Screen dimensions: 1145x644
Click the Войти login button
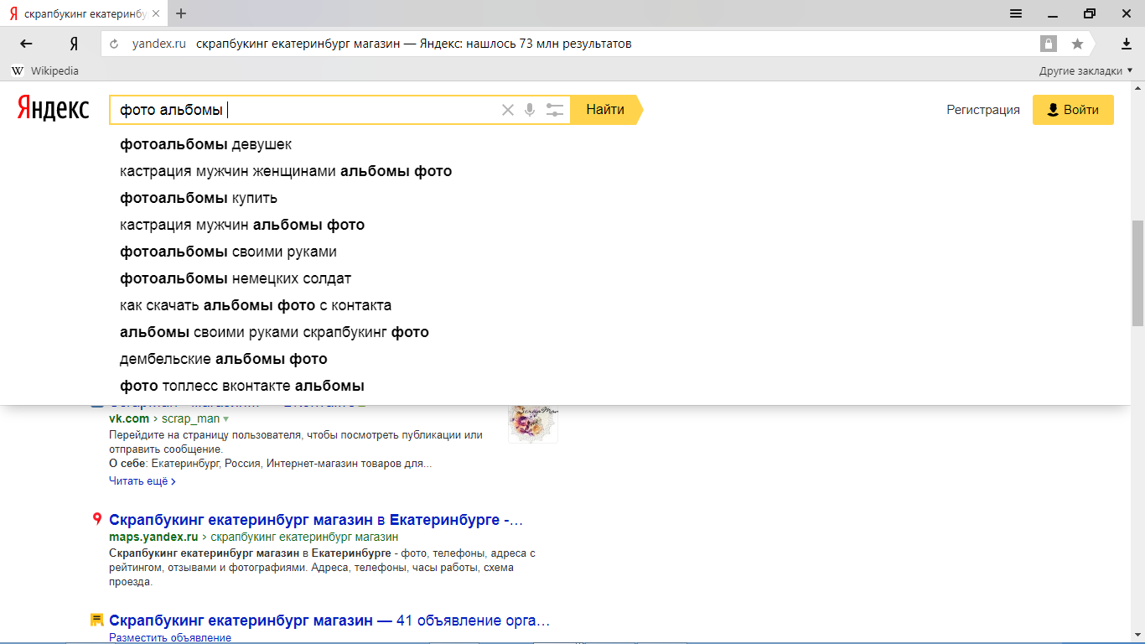click(1073, 110)
